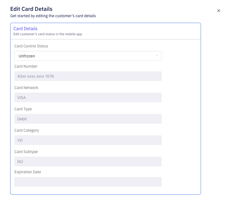230x201 pixels.
Task: Click the Card Network field showing VISA
Action: (x=88, y=97)
